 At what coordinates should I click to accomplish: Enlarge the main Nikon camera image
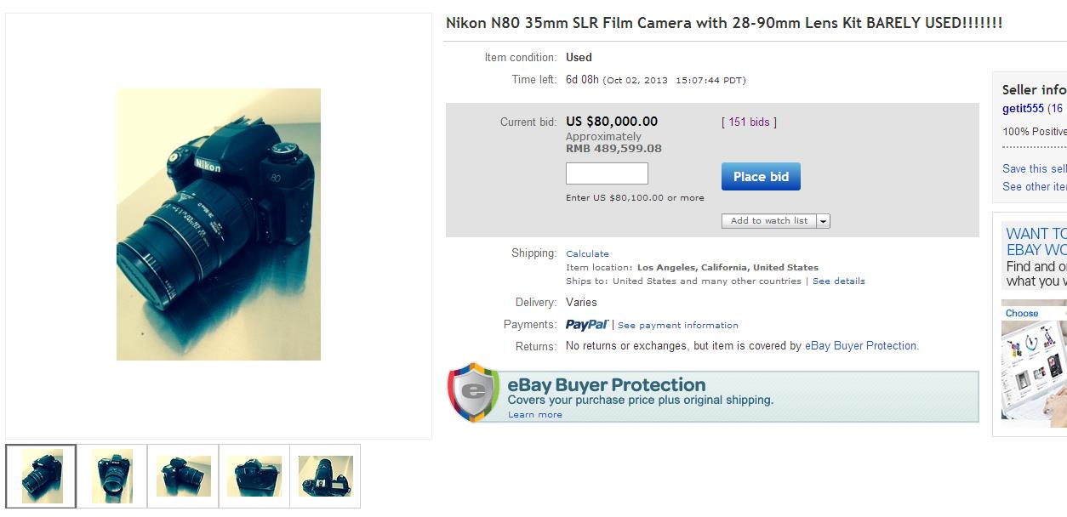219,224
